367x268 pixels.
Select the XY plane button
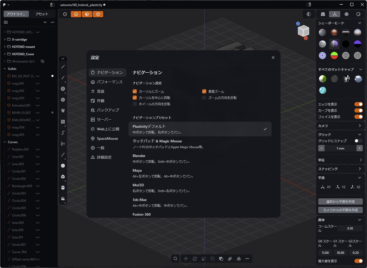(326, 187)
